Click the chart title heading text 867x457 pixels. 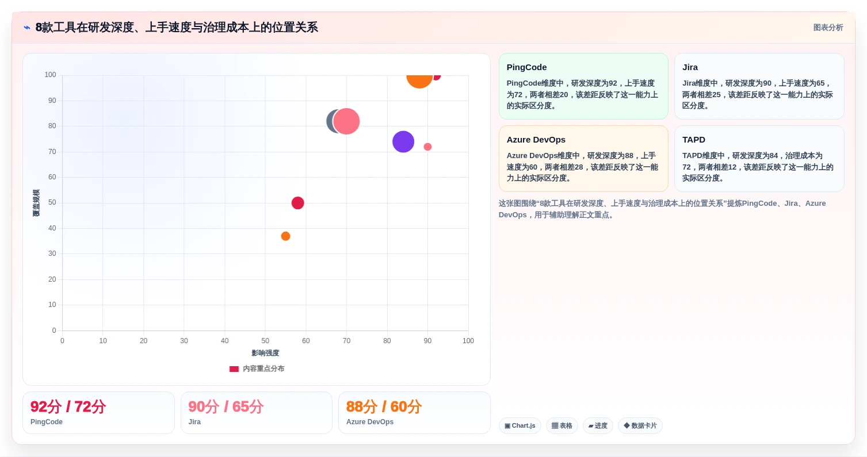coord(177,28)
